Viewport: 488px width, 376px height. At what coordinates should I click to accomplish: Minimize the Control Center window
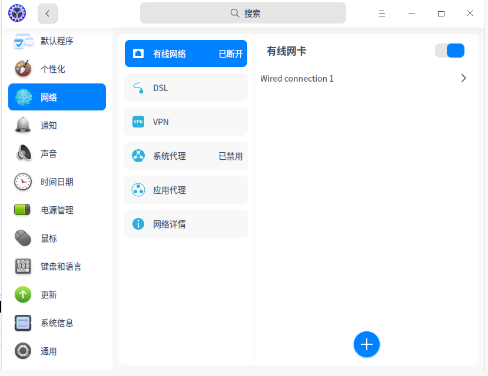(411, 14)
